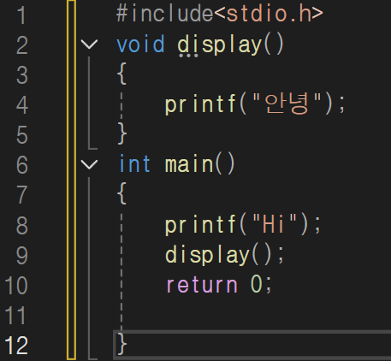This screenshot has width=391, height=361.
Task: Click the "안녕" string literal
Action: point(287,104)
